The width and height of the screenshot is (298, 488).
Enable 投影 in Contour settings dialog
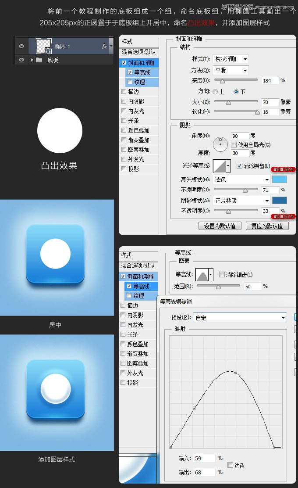click(x=123, y=383)
